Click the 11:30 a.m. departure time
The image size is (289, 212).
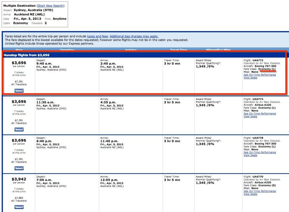[45, 102]
